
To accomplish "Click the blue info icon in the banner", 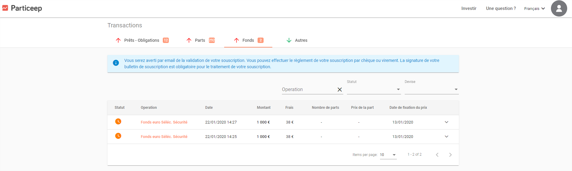I will point(116,63).
